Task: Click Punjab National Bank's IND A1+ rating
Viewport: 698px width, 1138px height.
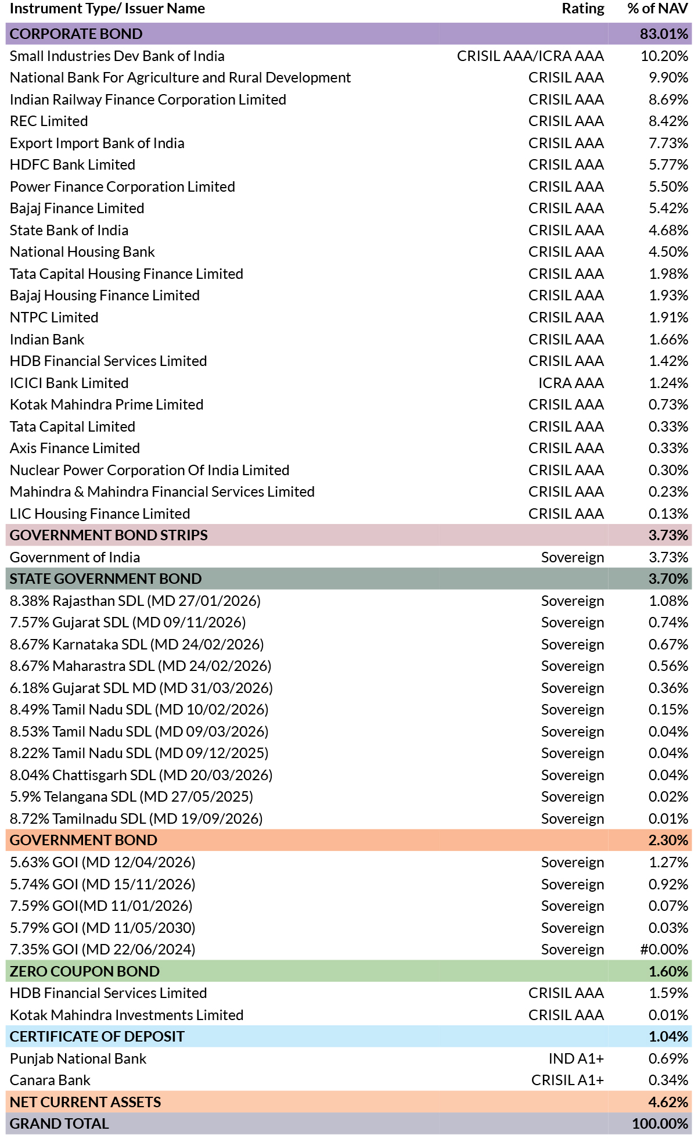Action: [x=576, y=1058]
